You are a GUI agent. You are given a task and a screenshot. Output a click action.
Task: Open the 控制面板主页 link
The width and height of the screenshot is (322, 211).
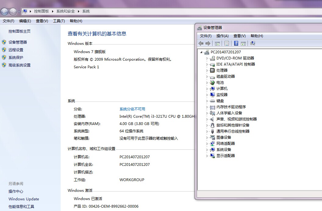tap(20, 31)
